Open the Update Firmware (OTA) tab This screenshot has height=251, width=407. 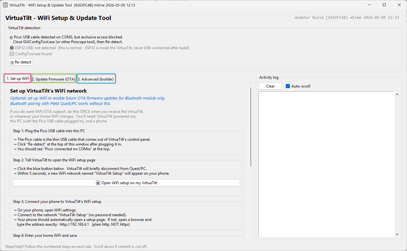tap(54, 79)
